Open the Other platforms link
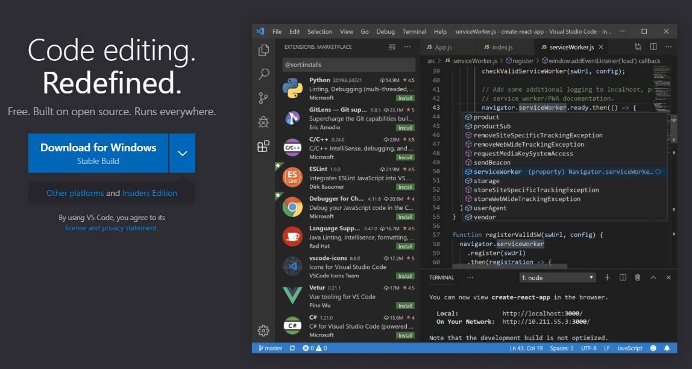692x369 pixels. [75, 194]
